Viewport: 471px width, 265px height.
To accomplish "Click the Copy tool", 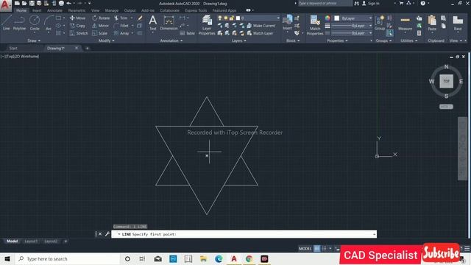I will [77, 26].
